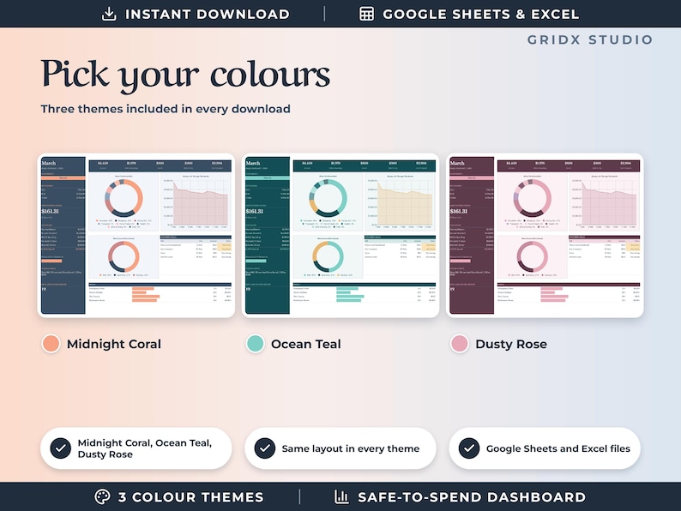Click the SAFE-TO-SPEND DASHBOARD footer text
Image resolution: width=681 pixels, height=511 pixels.
tap(472, 497)
